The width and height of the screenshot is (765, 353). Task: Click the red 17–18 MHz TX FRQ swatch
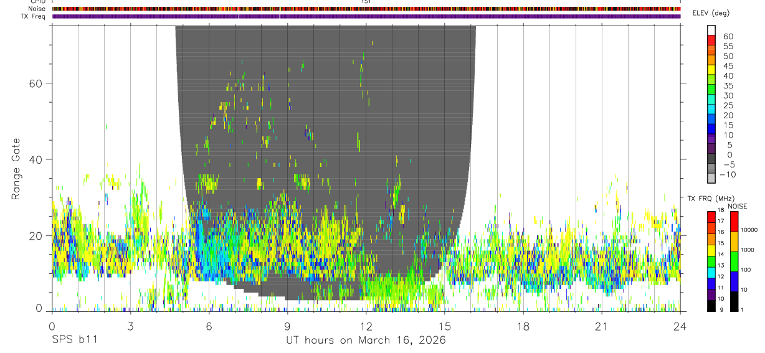[711, 217]
